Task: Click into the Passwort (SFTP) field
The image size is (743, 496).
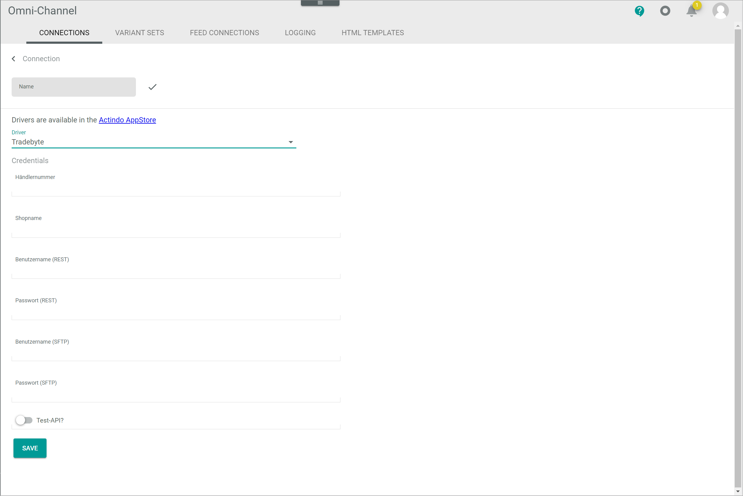Action: tap(176, 390)
